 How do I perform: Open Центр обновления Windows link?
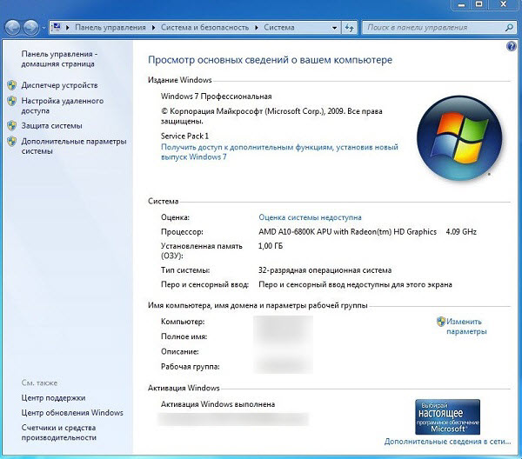click(72, 413)
